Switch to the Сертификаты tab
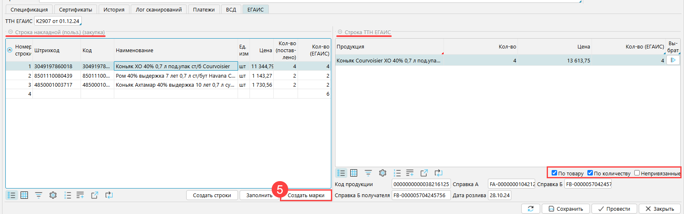Viewport: 684px width, 214px height. pyautogui.click(x=76, y=9)
